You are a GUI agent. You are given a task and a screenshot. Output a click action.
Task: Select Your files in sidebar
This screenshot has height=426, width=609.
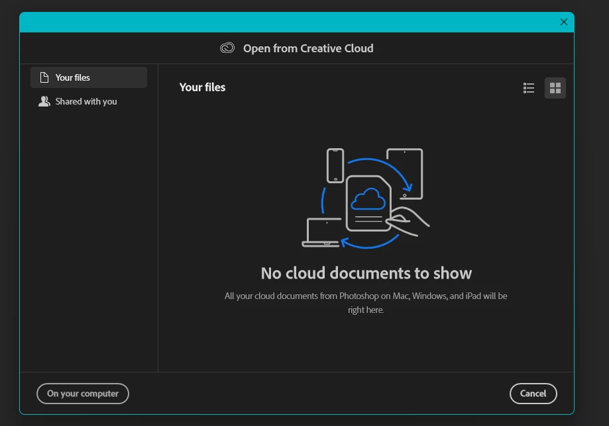[x=89, y=77]
